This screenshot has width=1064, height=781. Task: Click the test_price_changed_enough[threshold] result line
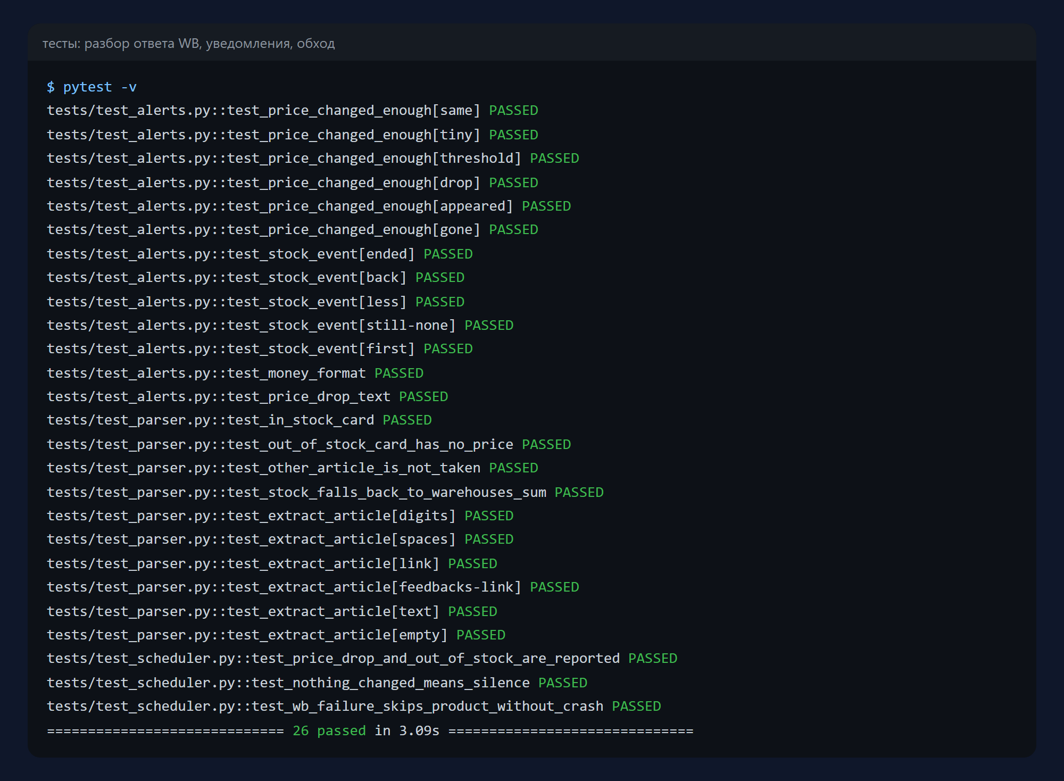313,159
